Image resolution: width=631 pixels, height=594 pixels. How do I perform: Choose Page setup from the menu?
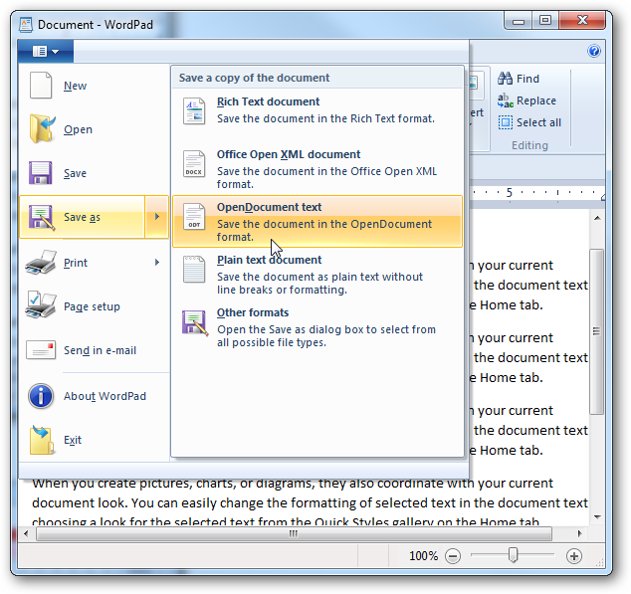[x=95, y=306]
